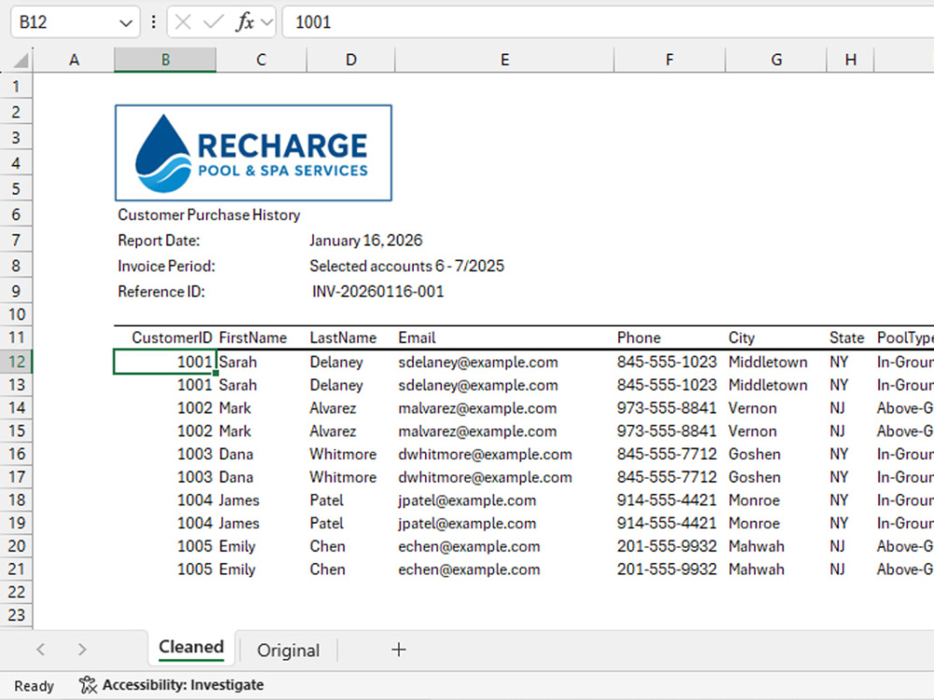Select cell B12 containing 1001
The image size is (934, 700).
tap(165, 362)
